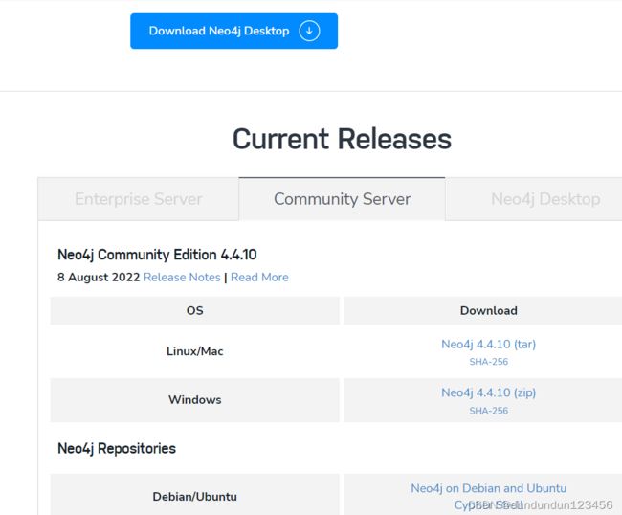This screenshot has width=622, height=515.
Task: View SHA-256 for the zip download
Action: pyautogui.click(x=488, y=411)
